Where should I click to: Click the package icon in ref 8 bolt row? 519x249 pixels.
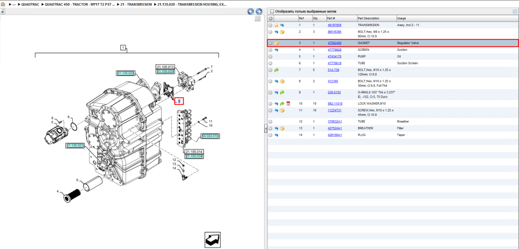click(x=282, y=81)
